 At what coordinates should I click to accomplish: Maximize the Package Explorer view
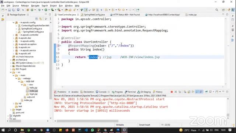(50, 14)
